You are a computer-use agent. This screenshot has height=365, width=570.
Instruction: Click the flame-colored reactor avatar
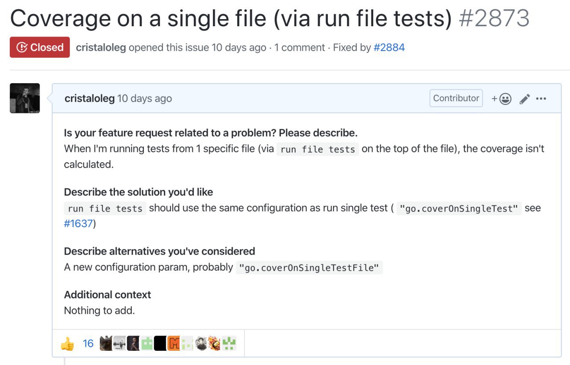point(215,343)
